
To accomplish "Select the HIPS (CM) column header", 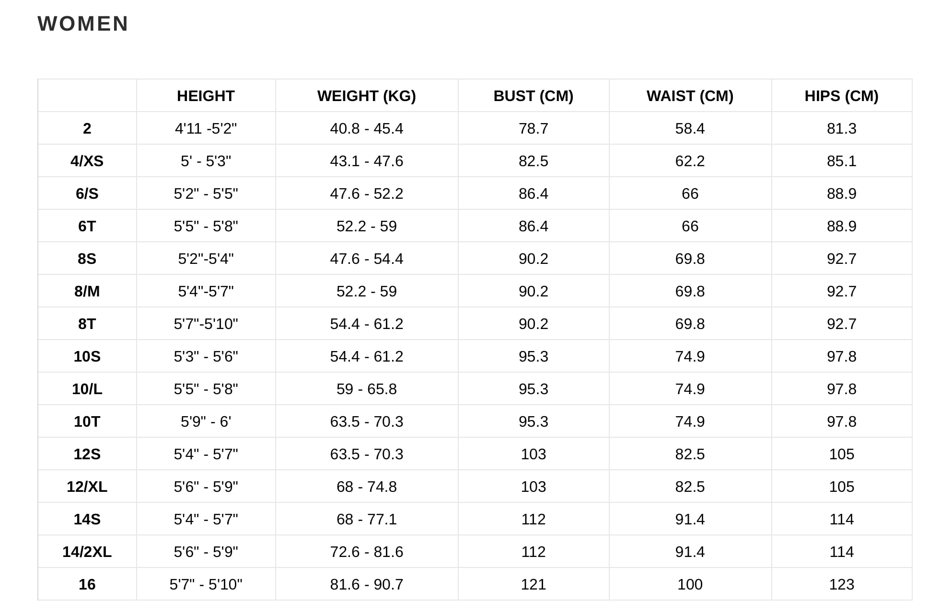I will point(842,96).
